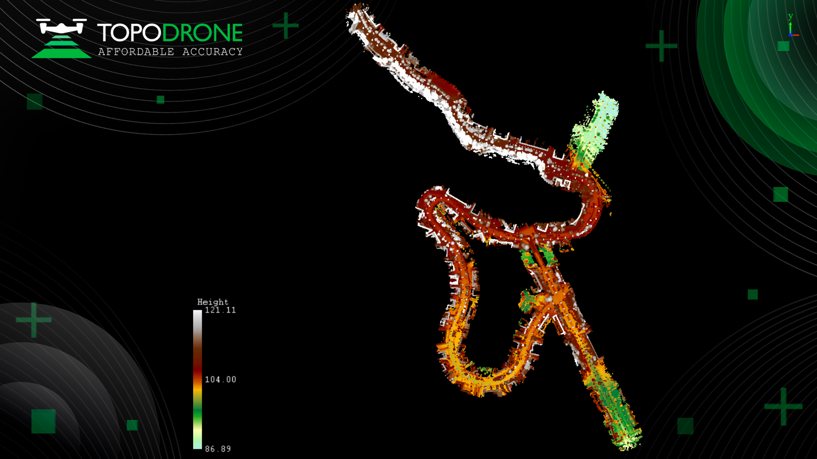The height and width of the screenshot is (459, 817).
Task: Click the AFFORDABLE ACCURACY tagline
Action: [x=170, y=52]
